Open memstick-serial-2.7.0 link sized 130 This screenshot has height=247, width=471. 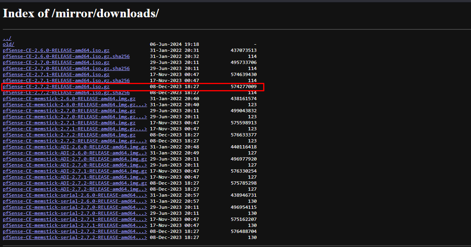pos(75,213)
